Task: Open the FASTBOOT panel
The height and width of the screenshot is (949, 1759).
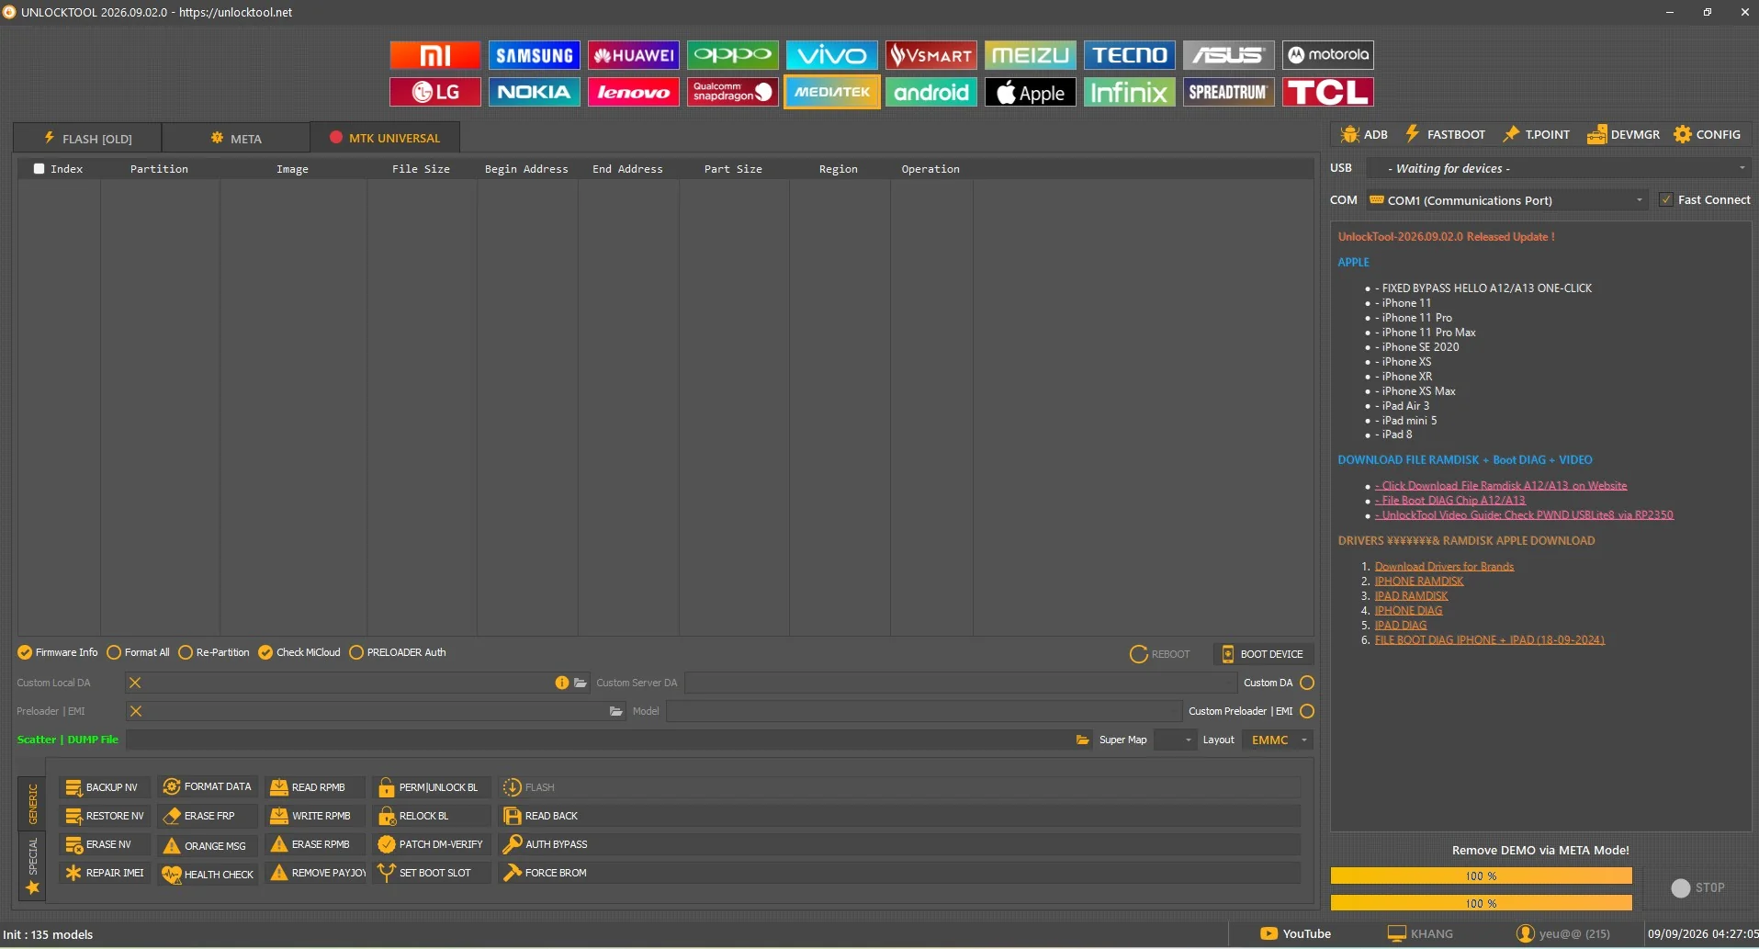Action: [x=1446, y=134]
